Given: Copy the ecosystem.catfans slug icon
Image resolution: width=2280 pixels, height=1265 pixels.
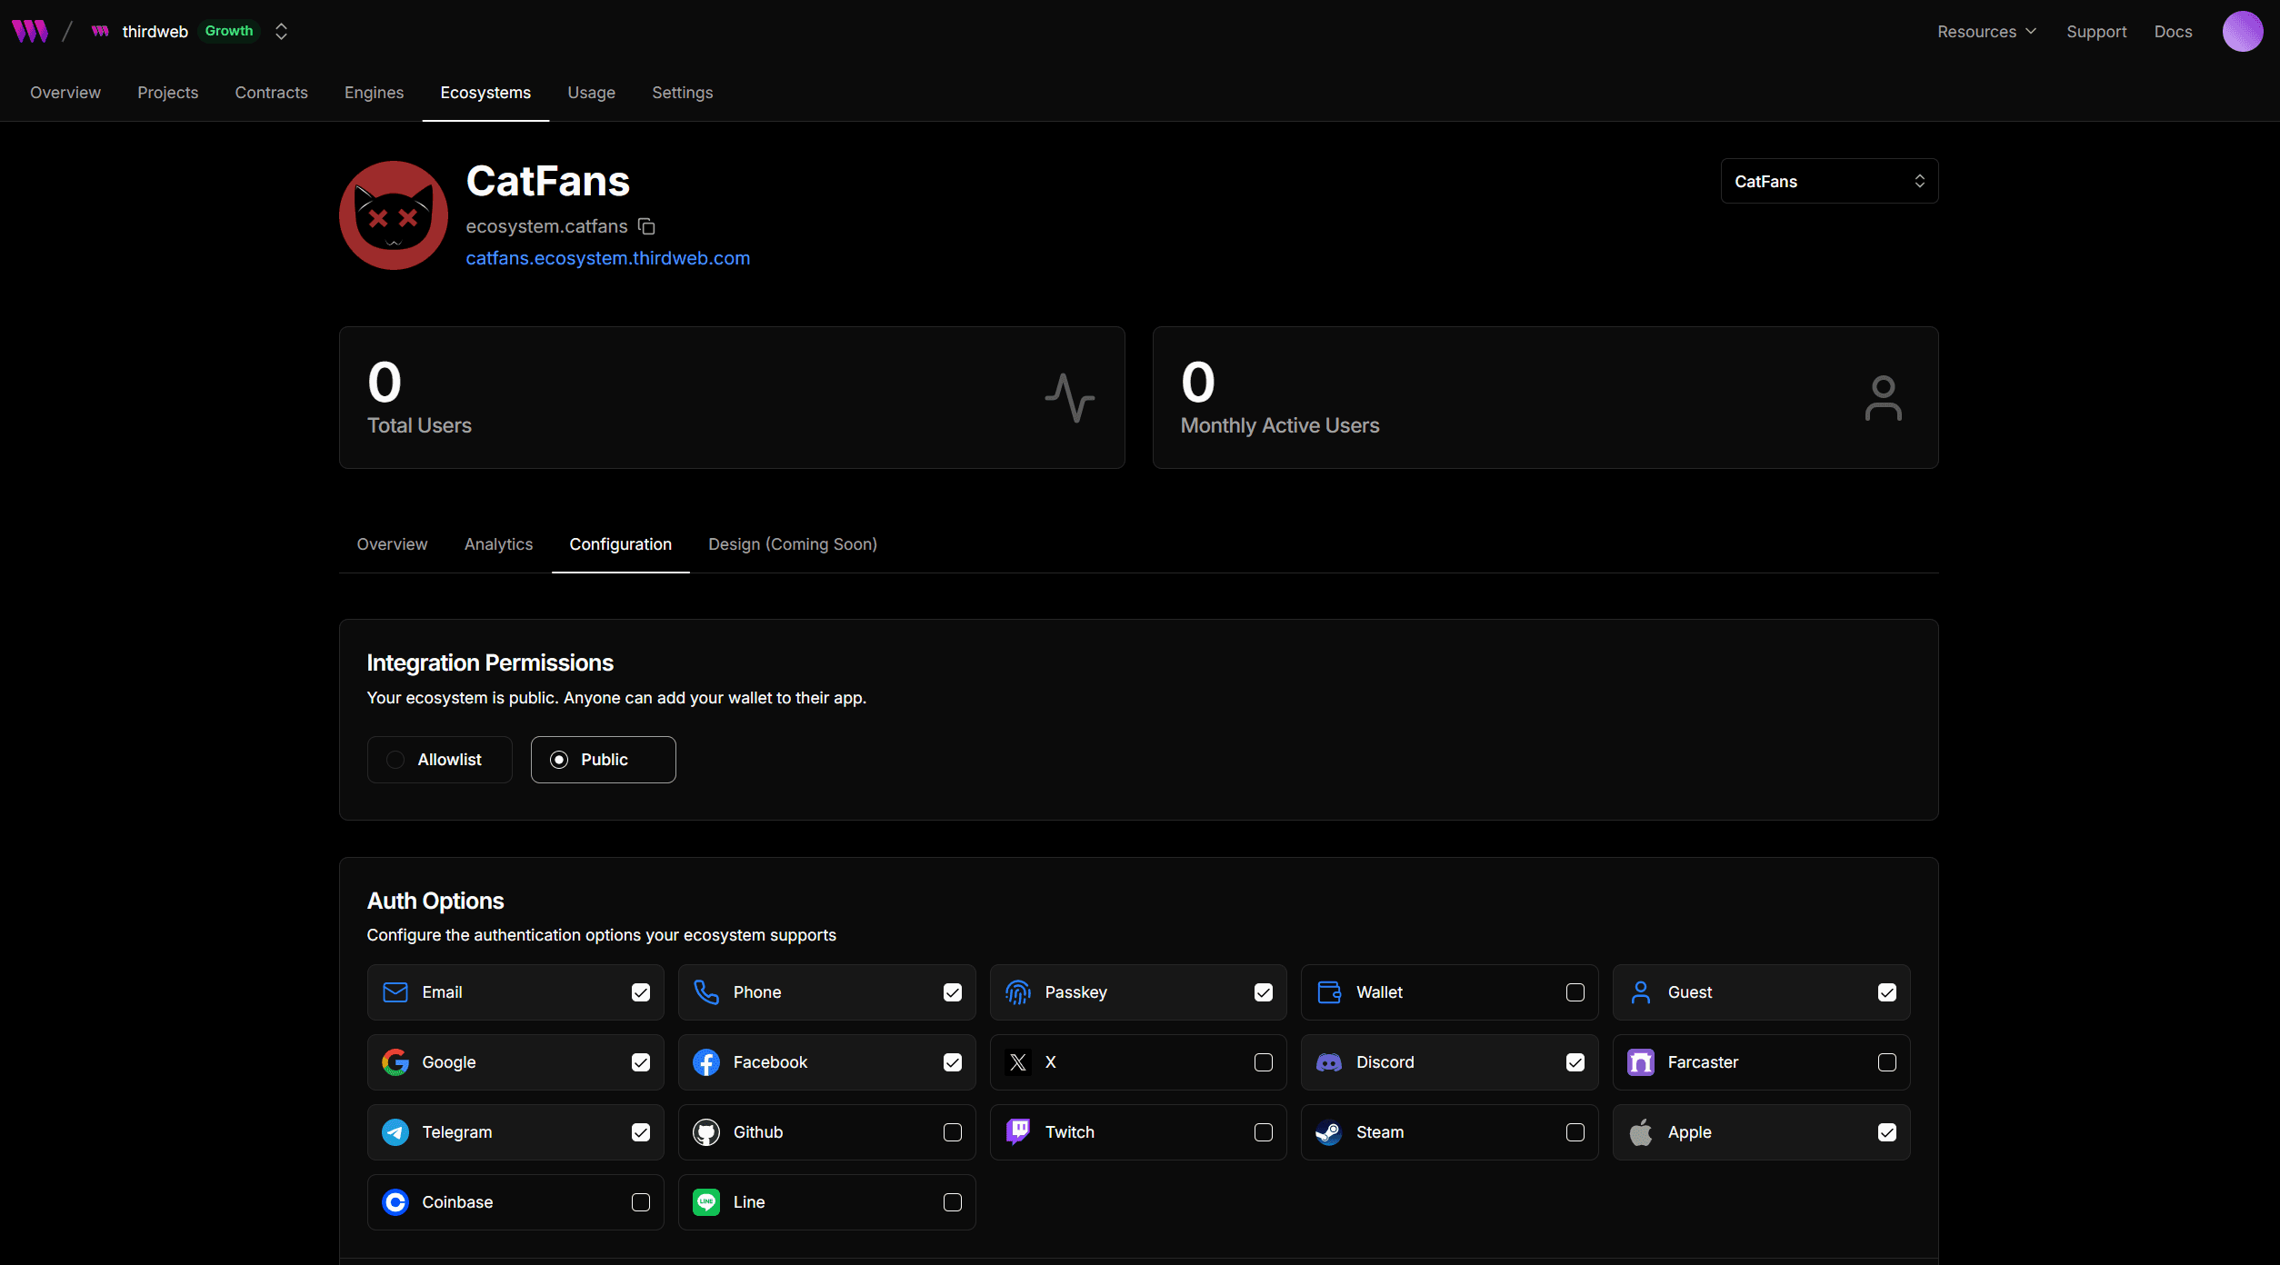Looking at the screenshot, I should click(x=646, y=226).
